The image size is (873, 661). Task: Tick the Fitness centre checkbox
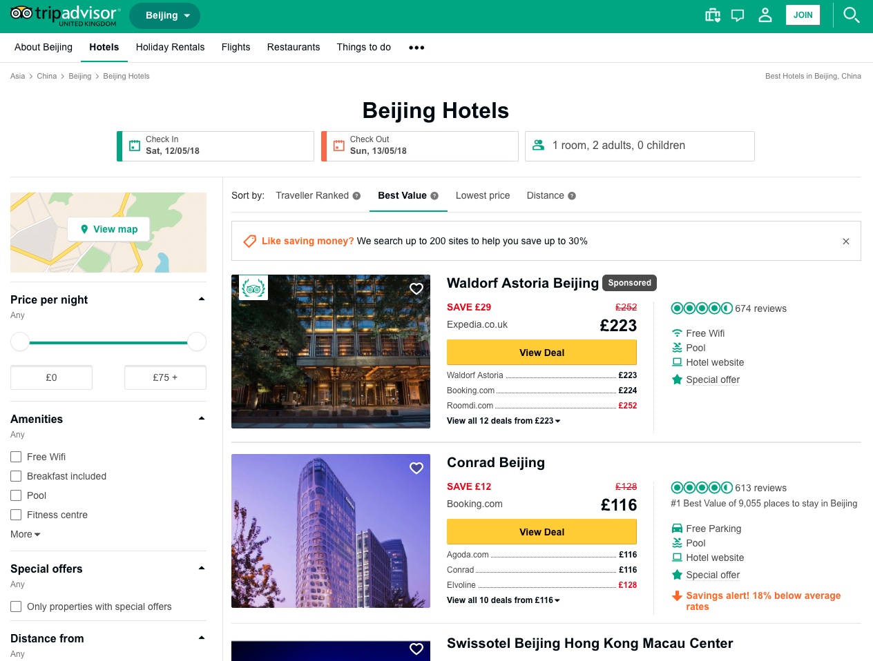click(x=16, y=515)
